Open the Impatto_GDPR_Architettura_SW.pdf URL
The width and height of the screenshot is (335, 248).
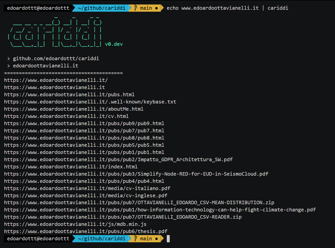[118, 159]
